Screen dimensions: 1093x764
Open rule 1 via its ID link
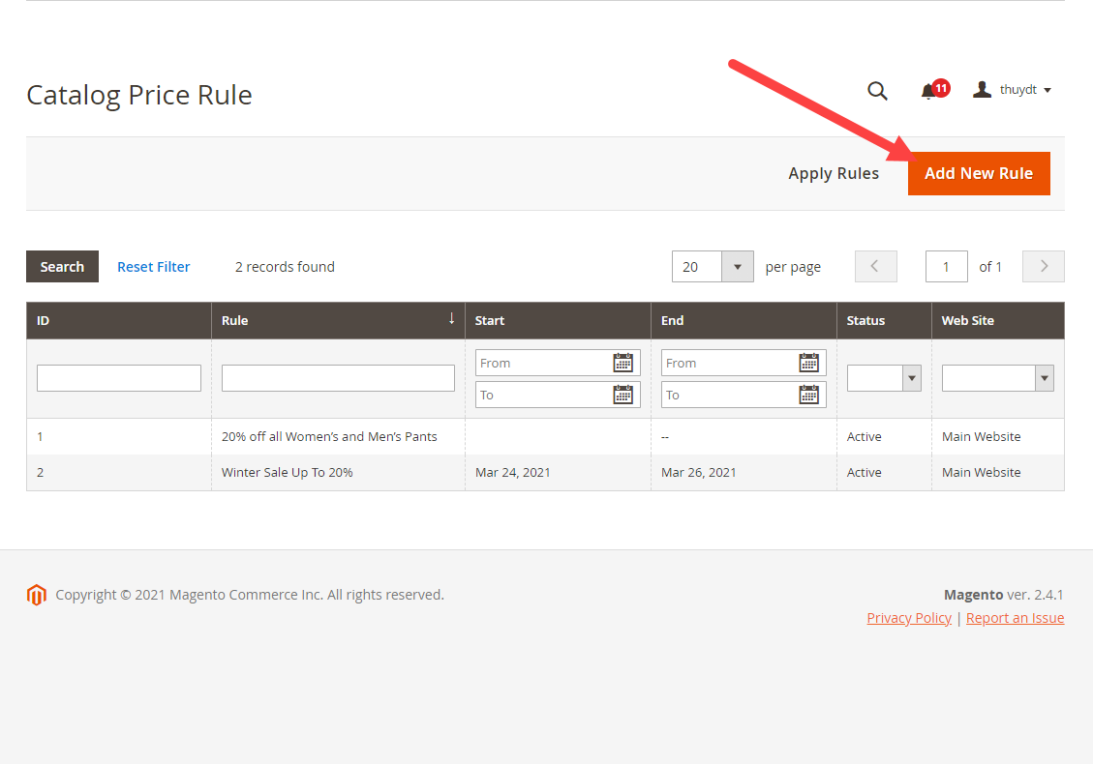pyautogui.click(x=40, y=436)
